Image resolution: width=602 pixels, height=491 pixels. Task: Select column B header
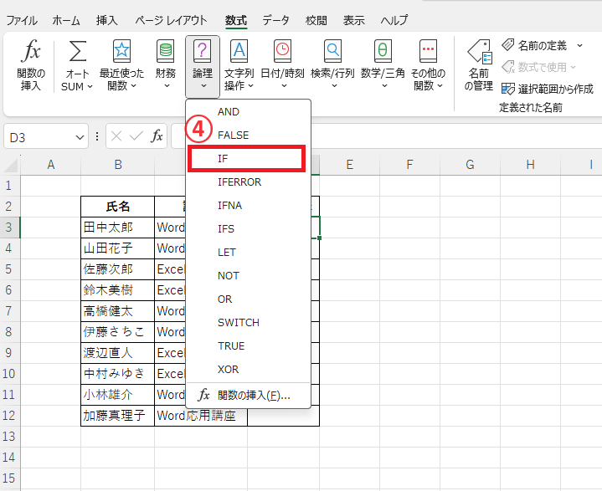point(118,165)
